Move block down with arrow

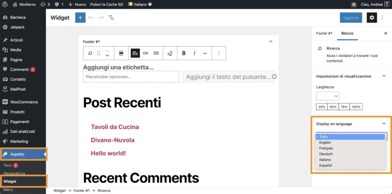pos(107,56)
